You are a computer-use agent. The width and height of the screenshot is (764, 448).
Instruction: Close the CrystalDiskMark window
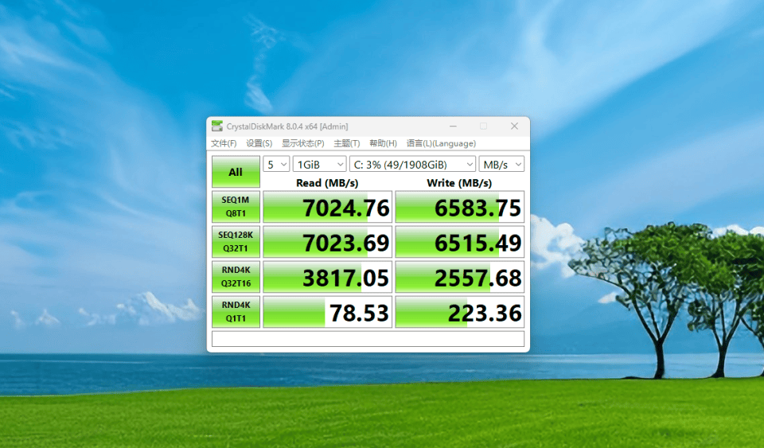514,126
